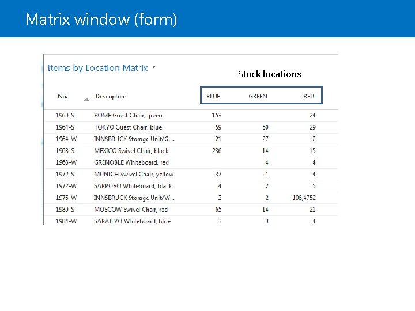Select item number 1984-W

click(x=66, y=221)
